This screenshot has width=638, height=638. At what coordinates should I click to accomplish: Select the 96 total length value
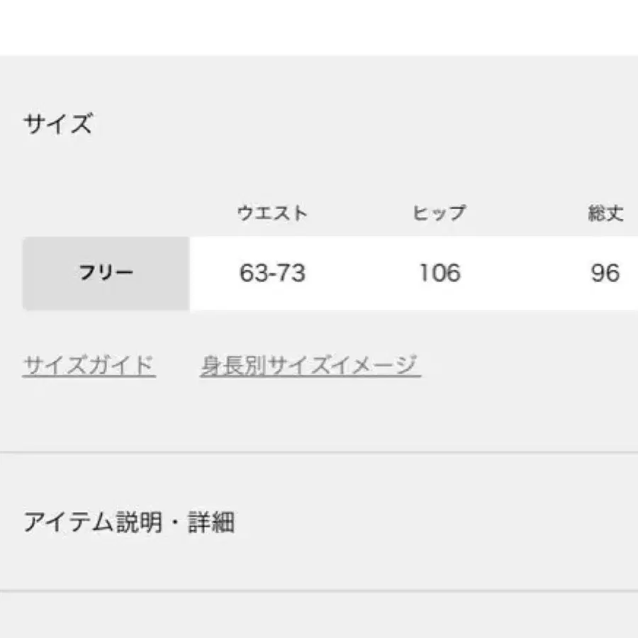click(605, 273)
